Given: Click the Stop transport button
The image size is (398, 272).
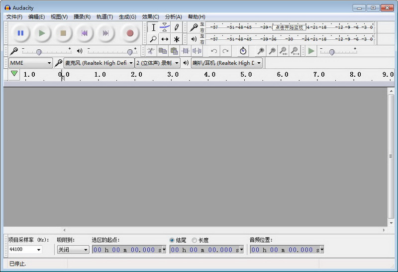Looking at the screenshot, I should pos(63,33).
